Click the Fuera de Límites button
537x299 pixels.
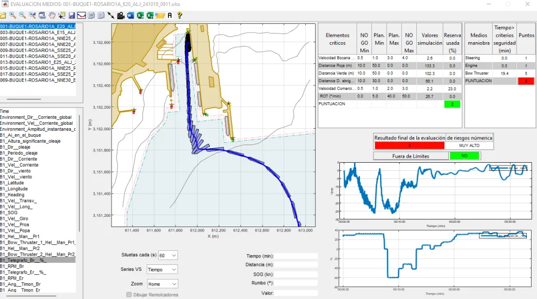411,156
